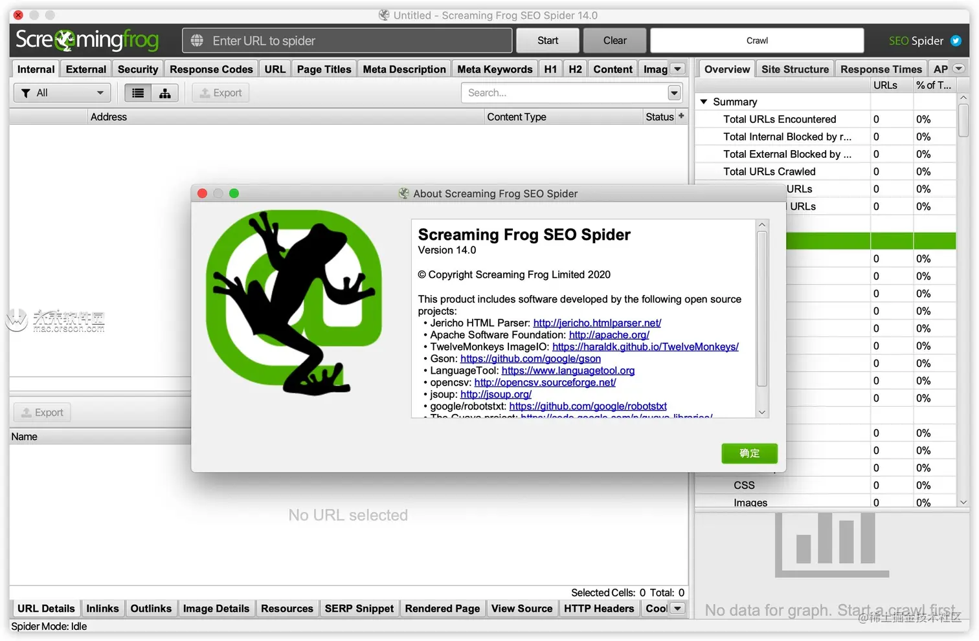Open the H2 tab

point(575,69)
